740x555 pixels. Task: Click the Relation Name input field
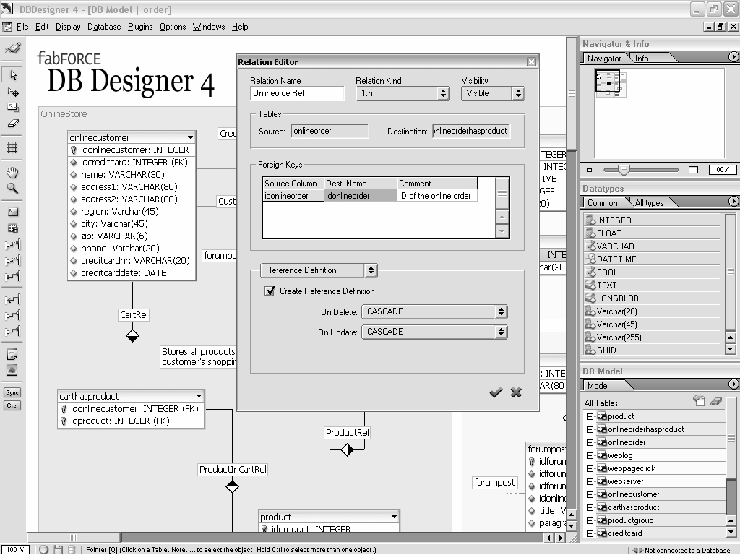pyautogui.click(x=298, y=93)
